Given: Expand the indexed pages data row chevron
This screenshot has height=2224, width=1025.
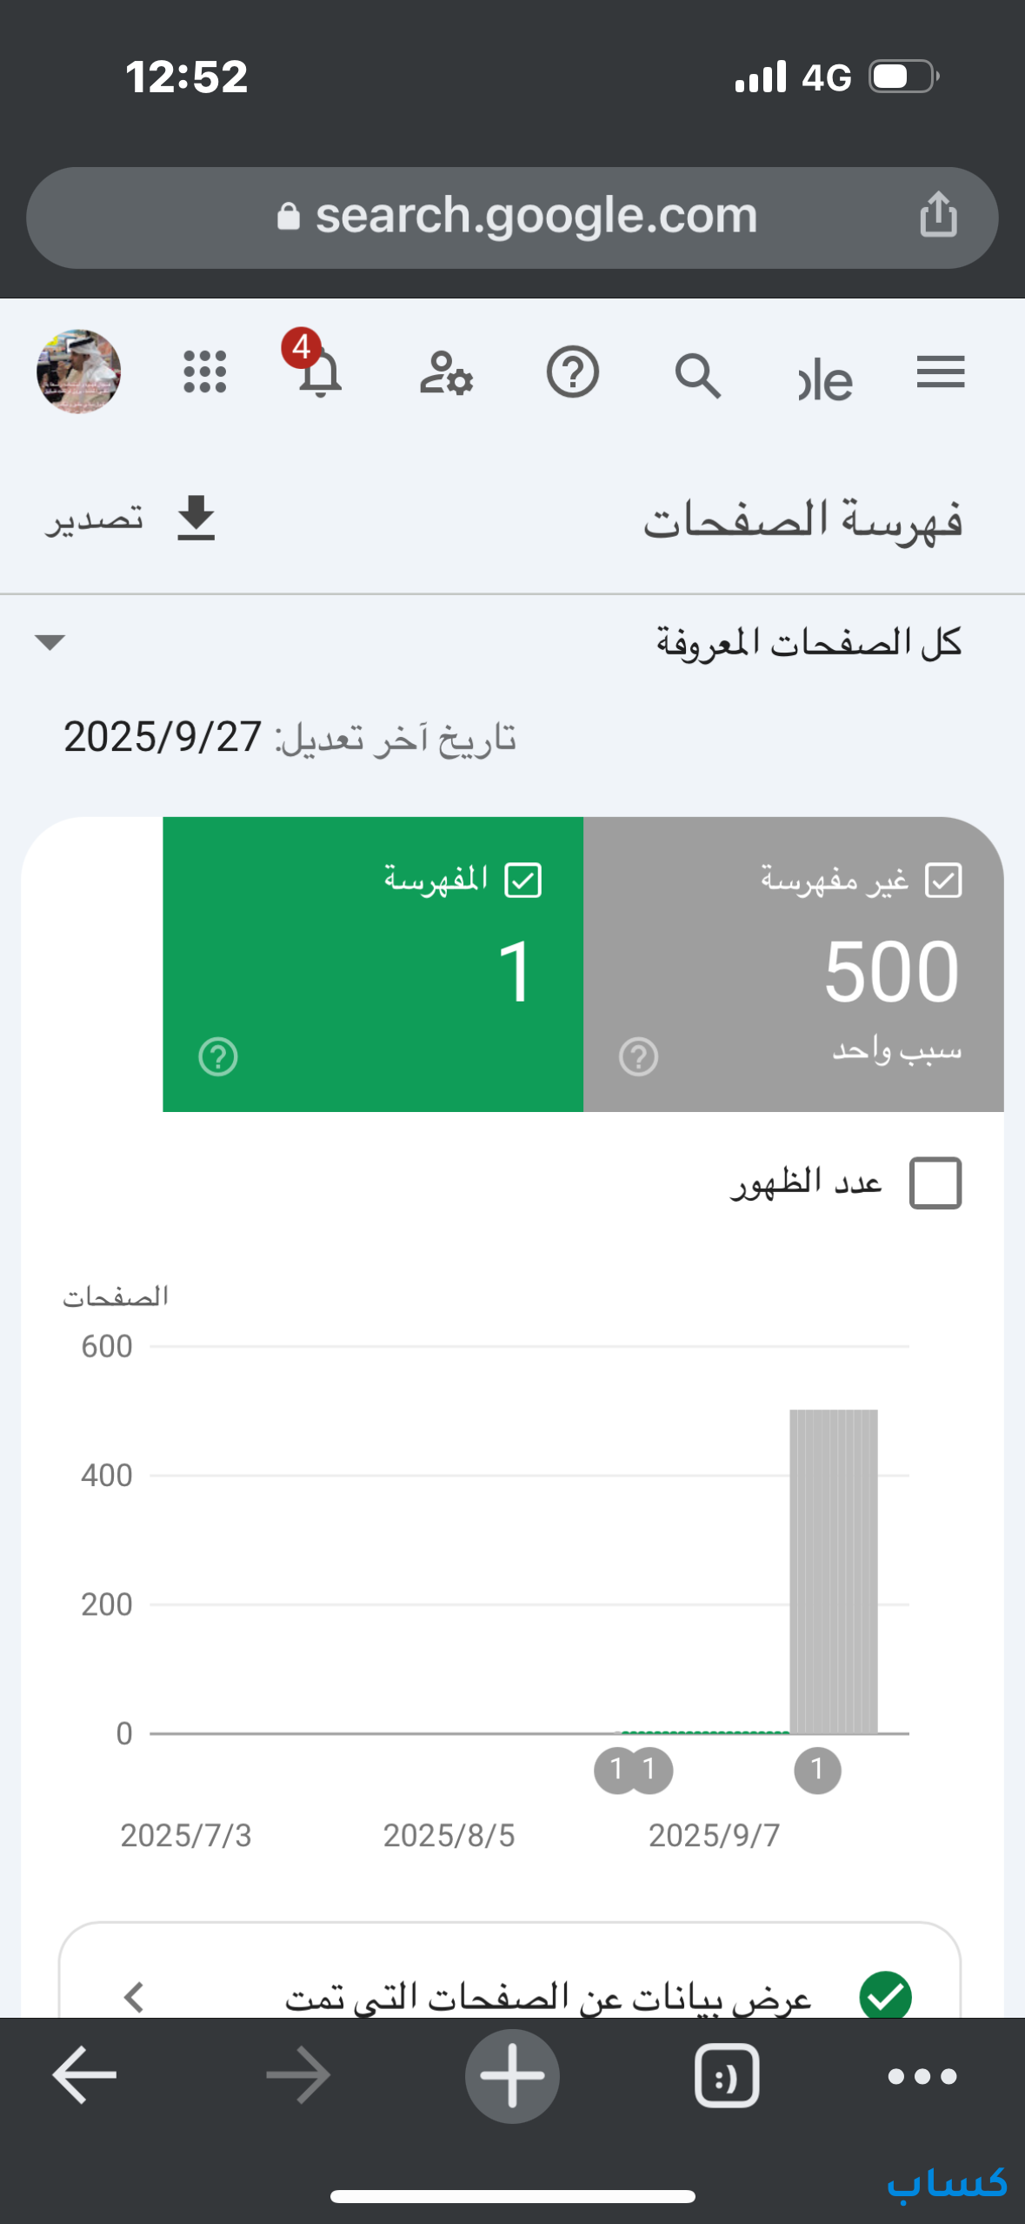Looking at the screenshot, I should 134,1996.
